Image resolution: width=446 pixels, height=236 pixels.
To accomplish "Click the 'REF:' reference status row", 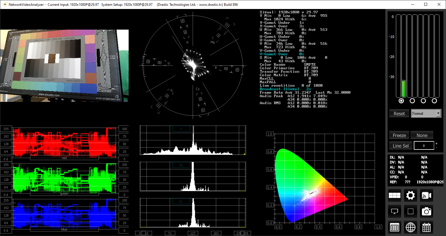I will 416,182.
